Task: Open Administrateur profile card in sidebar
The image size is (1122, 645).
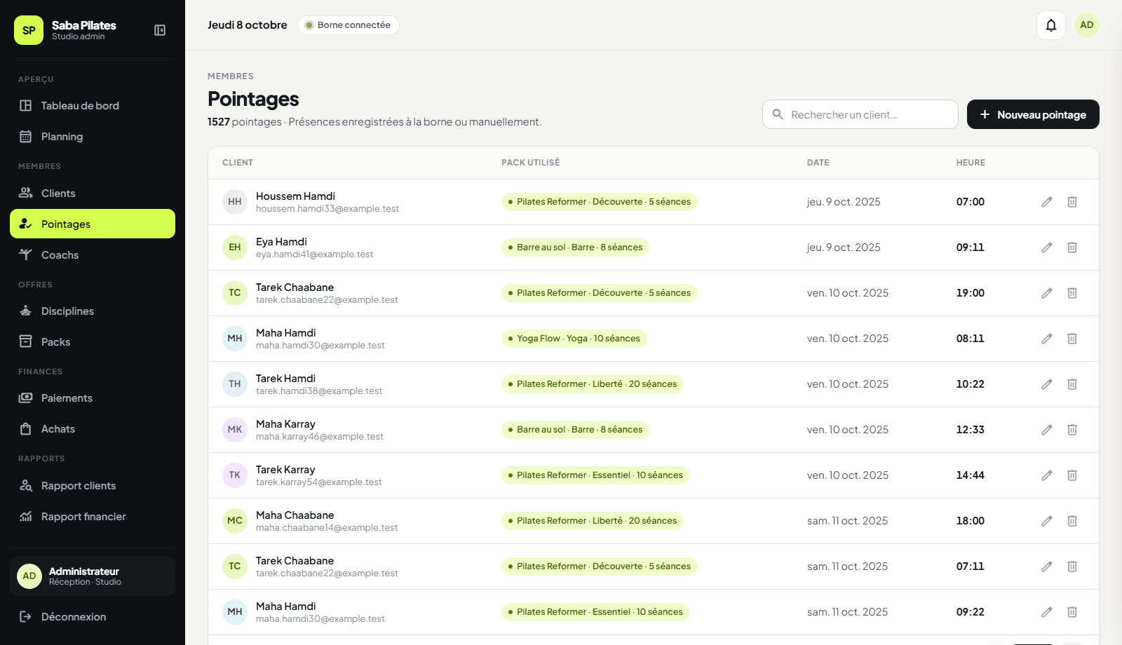Action: pos(93,576)
